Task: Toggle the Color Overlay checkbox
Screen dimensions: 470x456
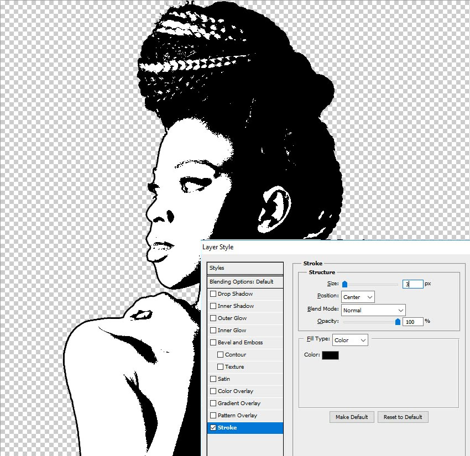Action: 213,391
